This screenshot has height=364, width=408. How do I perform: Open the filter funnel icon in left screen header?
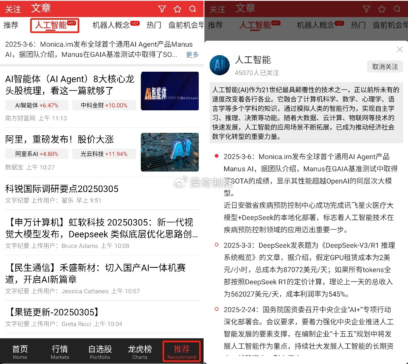[x=162, y=9]
